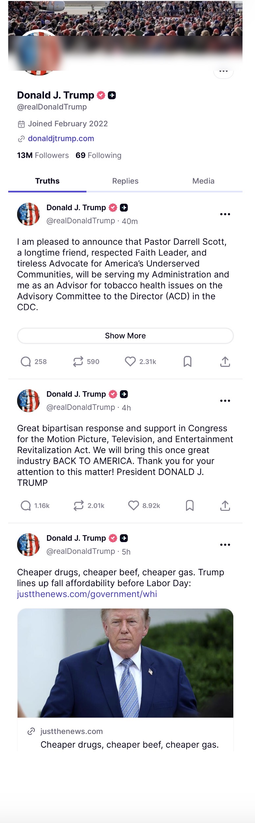This screenshot has height=823, width=255.
Task: Bookmark the Motion Picture Act post
Action: 190,506
